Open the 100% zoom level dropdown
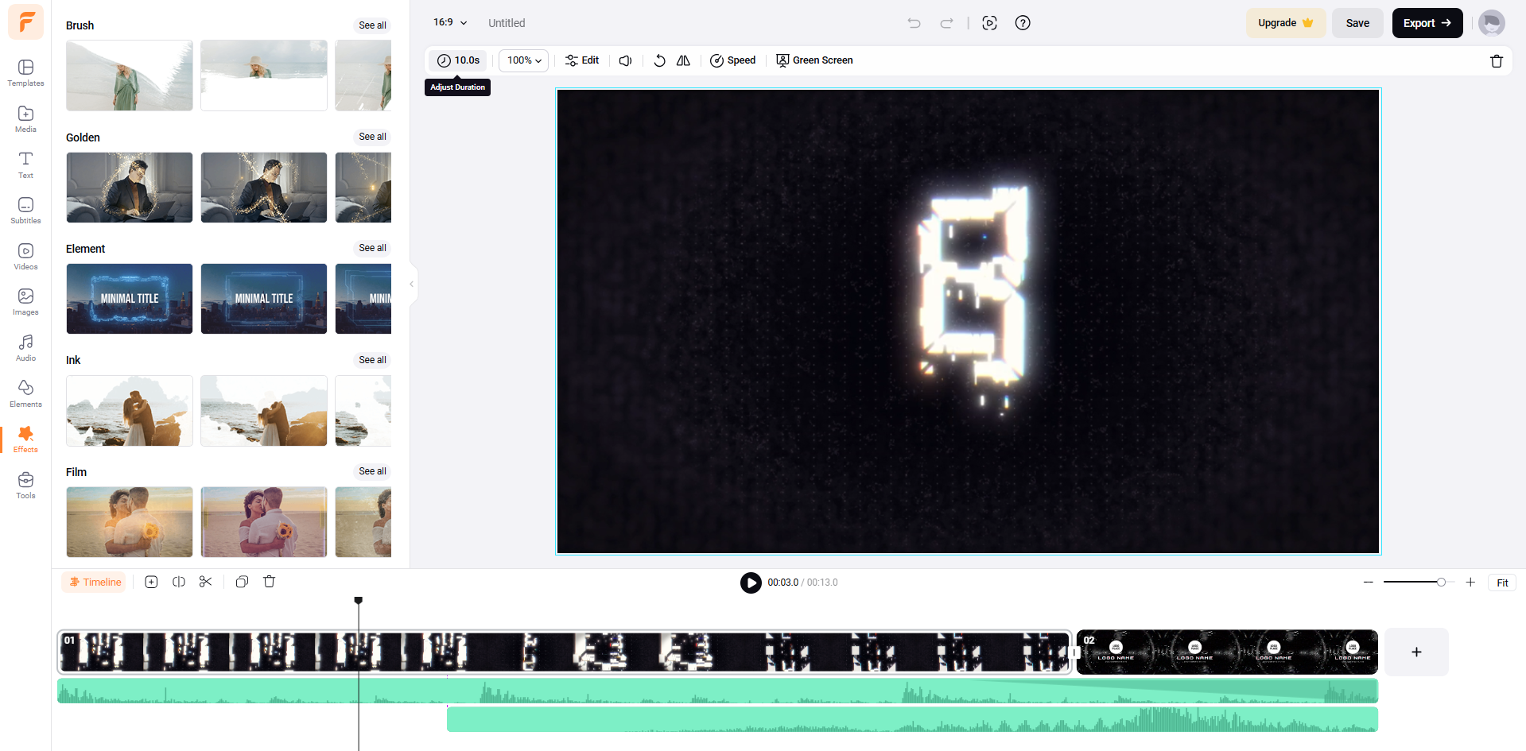 523,60
